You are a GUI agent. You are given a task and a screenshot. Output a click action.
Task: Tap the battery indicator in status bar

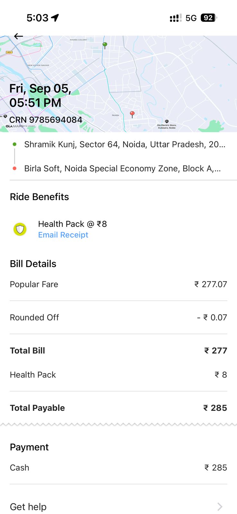click(x=208, y=18)
